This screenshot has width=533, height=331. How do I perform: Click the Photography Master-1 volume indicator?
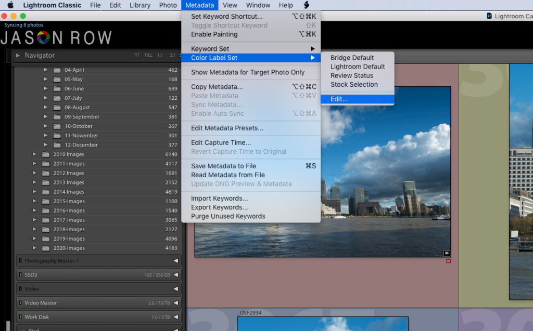pyautogui.click(x=20, y=261)
